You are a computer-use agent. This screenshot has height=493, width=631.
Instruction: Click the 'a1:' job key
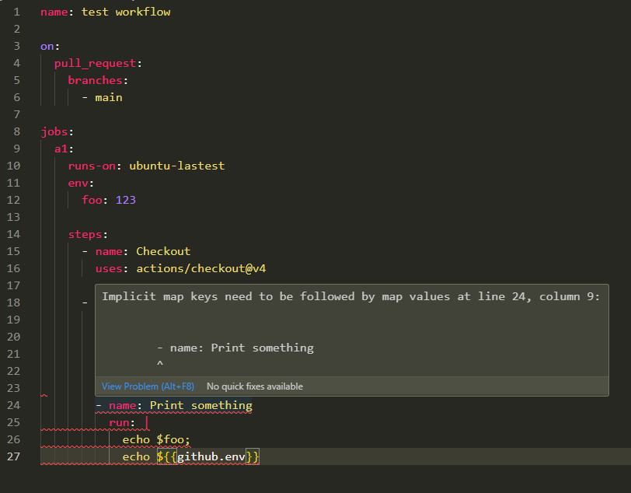64,149
